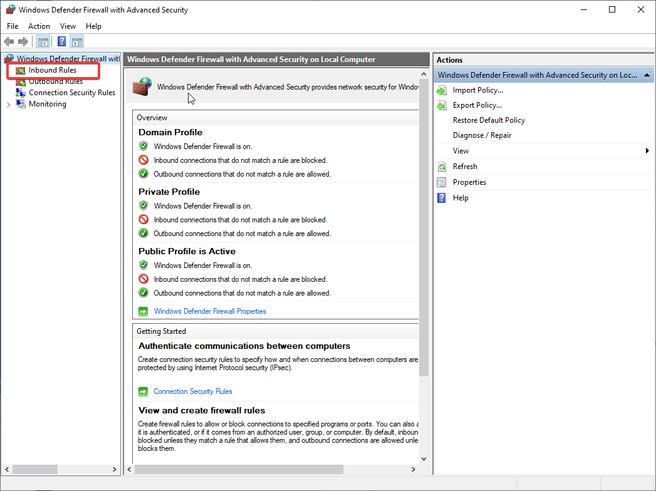Click the Private Profile heading
Screen dimensions: 656x491
pos(169,192)
